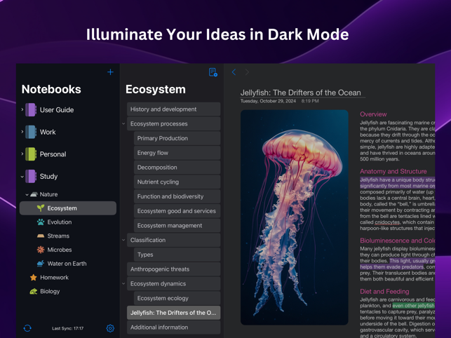Select the Streams section label
This screenshot has height=338, width=451.
[x=58, y=236]
